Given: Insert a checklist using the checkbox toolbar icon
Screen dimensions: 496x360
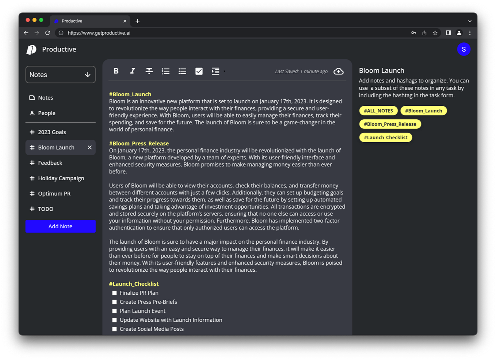Looking at the screenshot, I should pos(199,71).
